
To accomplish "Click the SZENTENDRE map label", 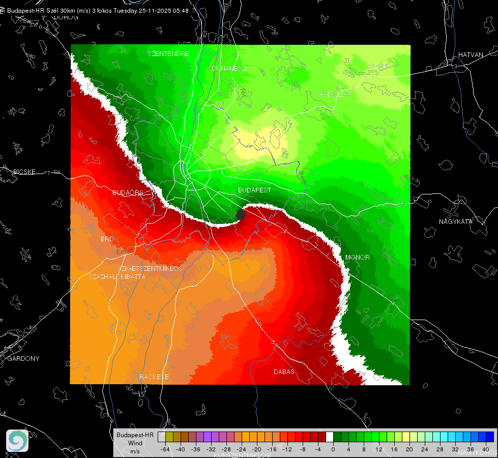I will [x=168, y=54].
